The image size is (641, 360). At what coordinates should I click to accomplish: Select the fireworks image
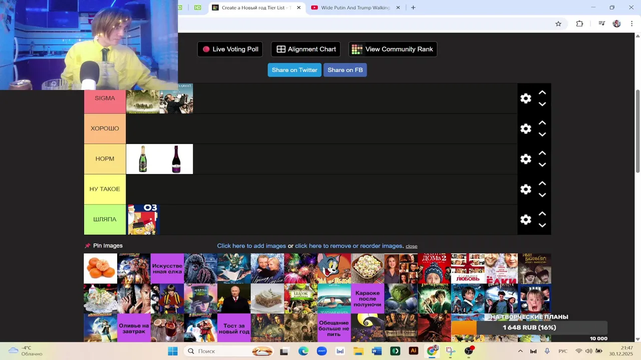300,268
